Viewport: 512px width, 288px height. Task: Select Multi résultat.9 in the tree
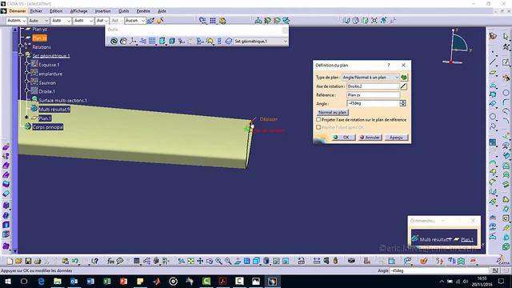(54, 110)
